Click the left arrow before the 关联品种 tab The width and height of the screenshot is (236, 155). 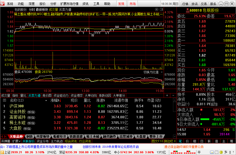[2, 137]
